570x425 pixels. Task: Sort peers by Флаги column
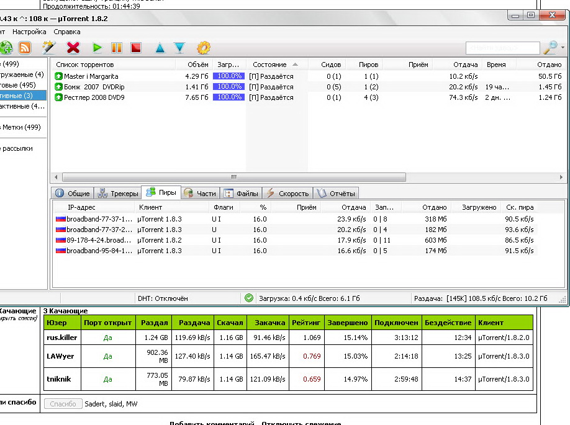point(224,207)
